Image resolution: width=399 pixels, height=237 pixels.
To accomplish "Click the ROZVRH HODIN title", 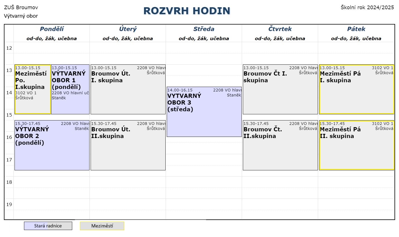I will tap(187, 11).
